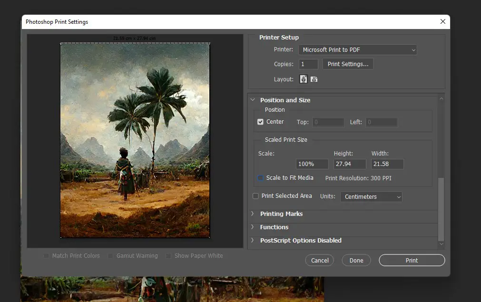The image size is (481, 302).
Task: Toggle the Match Print Colors option
Action: [46, 255]
